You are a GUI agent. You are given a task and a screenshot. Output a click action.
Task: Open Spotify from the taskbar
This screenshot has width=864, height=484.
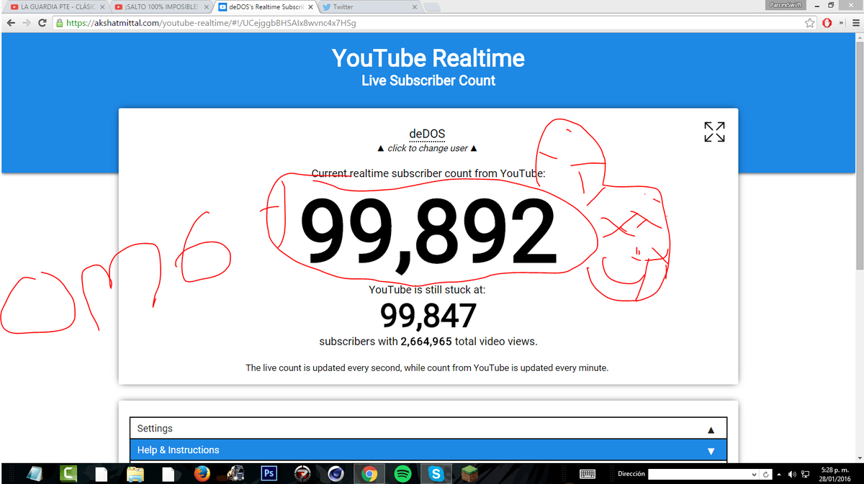pyautogui.click(x=402, y=474)
